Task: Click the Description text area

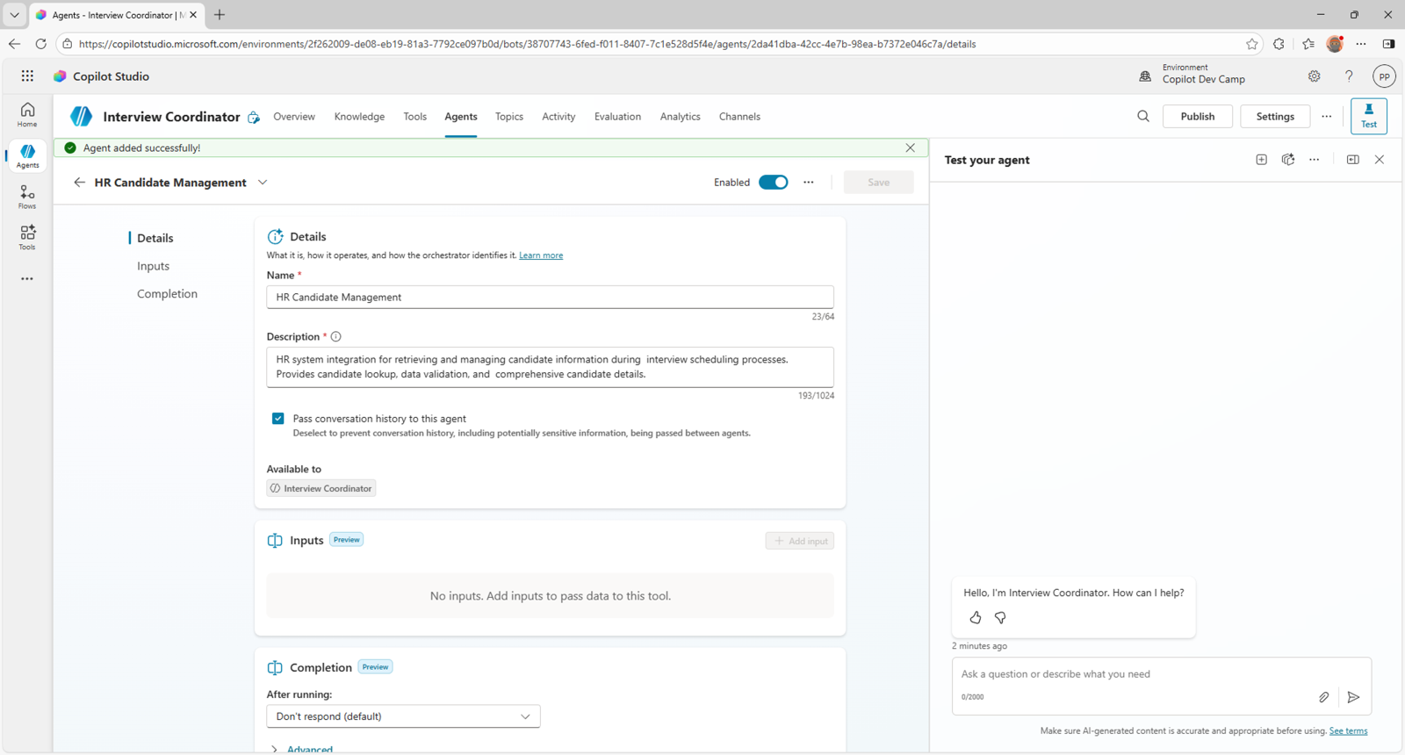Action: (551, 367)
